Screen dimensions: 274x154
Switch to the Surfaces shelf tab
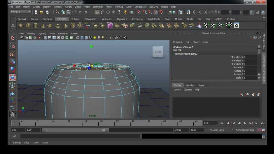click(48, 19)
